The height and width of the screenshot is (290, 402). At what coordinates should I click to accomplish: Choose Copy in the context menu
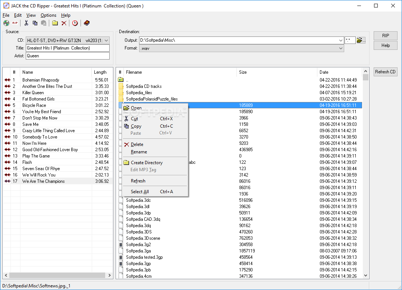tap(156, 126)
